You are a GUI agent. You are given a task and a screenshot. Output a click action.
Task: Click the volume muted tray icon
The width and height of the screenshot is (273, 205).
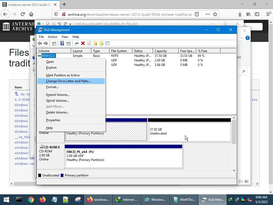[x=250, y=200]
